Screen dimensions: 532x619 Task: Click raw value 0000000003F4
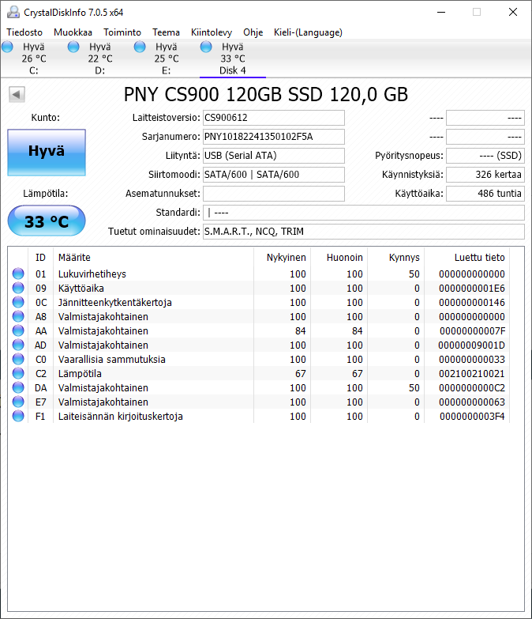[472, 416]
